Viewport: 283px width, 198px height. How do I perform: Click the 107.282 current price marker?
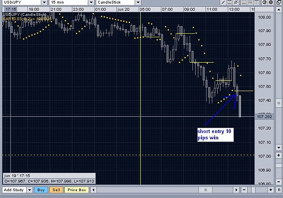pos(264,117)
